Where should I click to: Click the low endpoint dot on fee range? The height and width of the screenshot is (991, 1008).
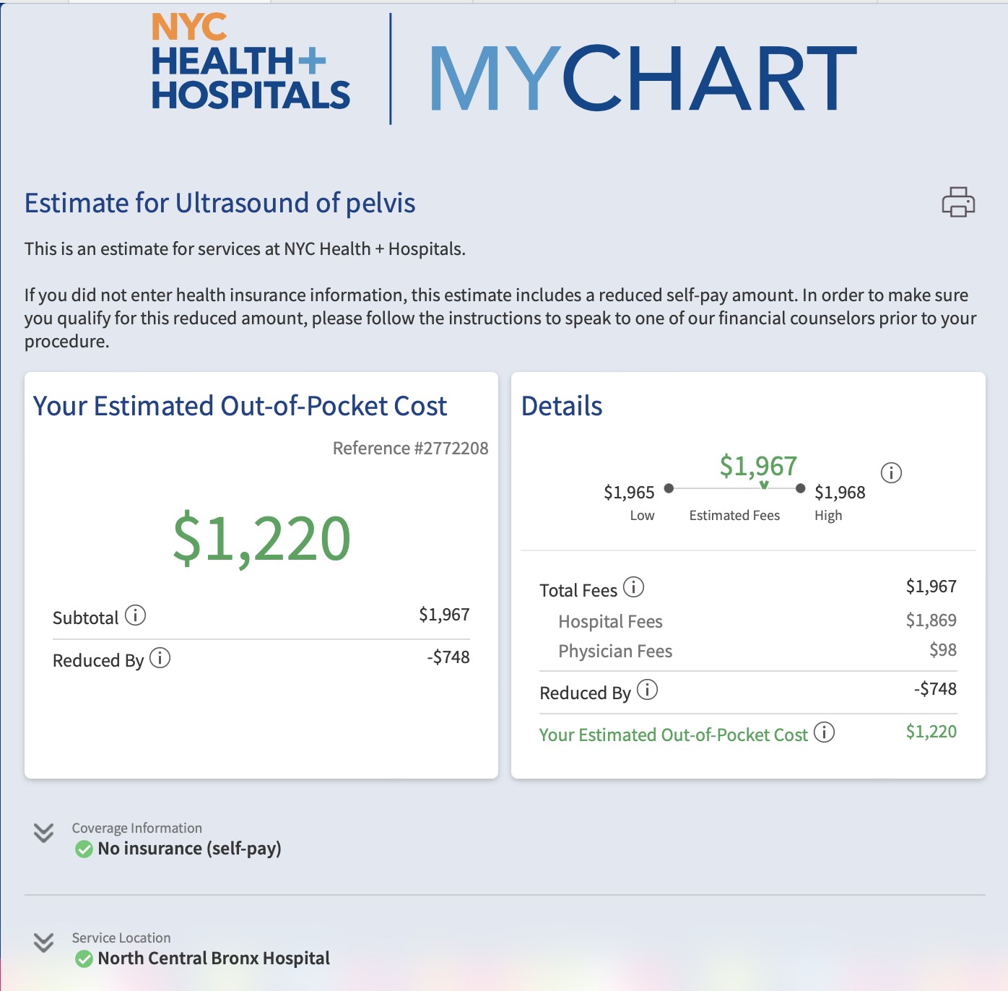point(669,488)
